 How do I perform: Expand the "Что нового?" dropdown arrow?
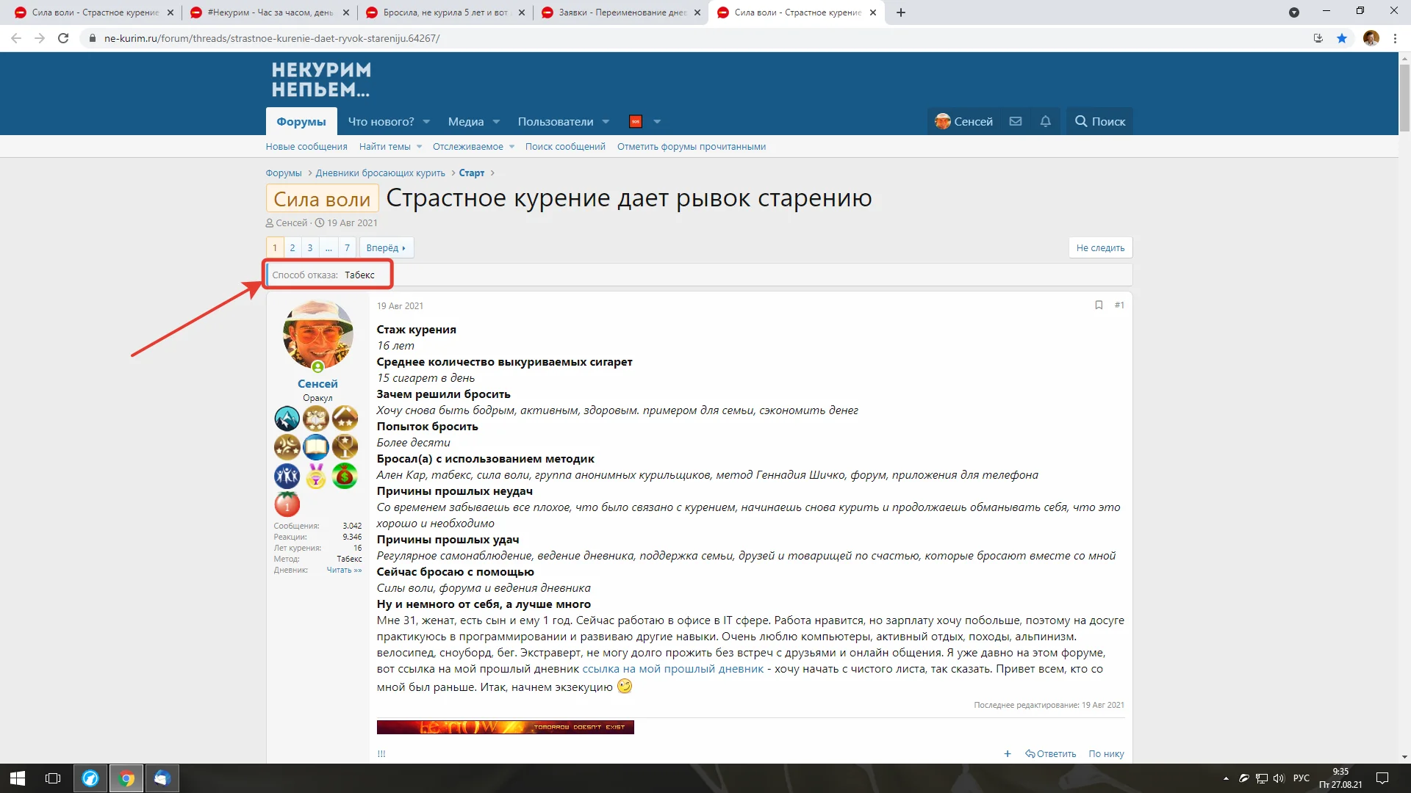(x=426, y=122)
